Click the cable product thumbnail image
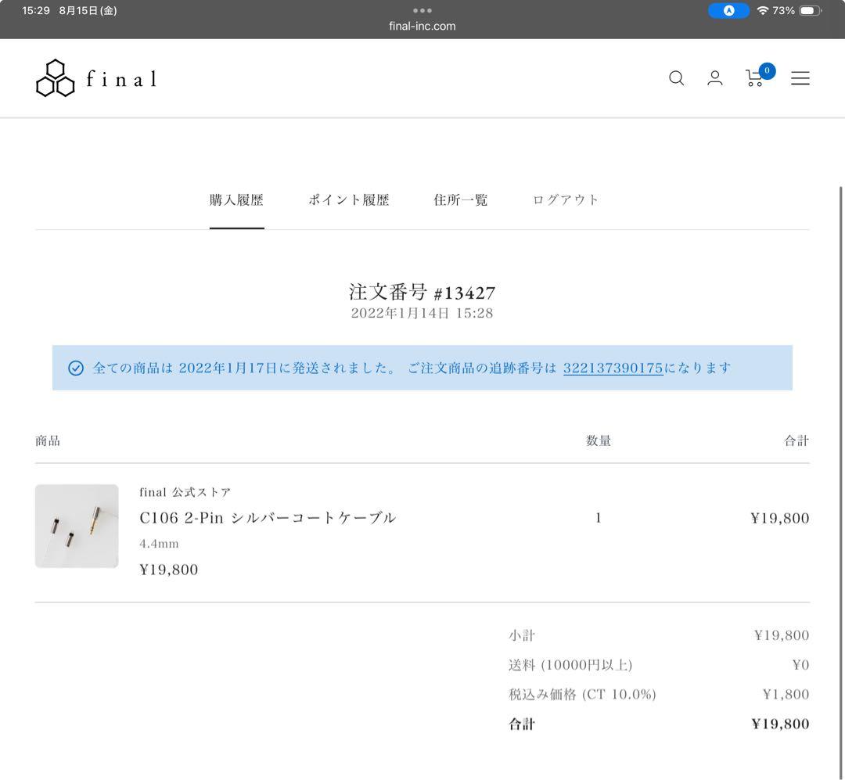 [76, 526]
